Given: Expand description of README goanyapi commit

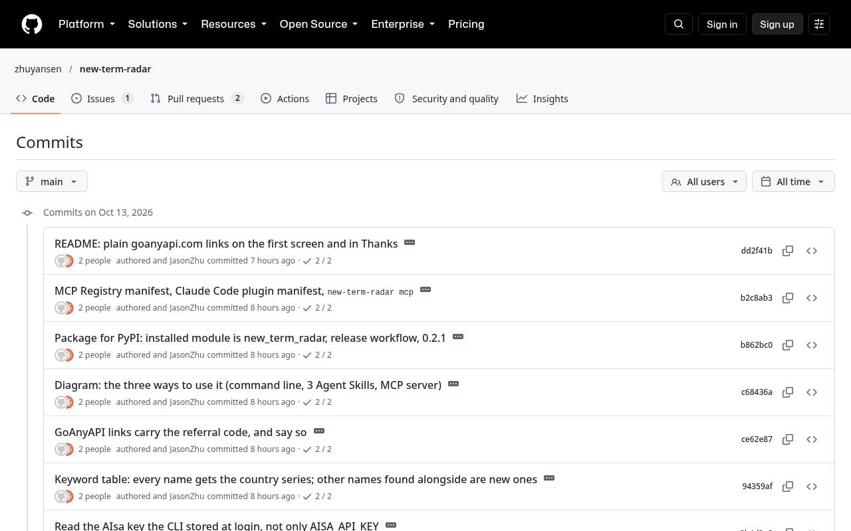Looking at the screenshot, I should (410, 243).
